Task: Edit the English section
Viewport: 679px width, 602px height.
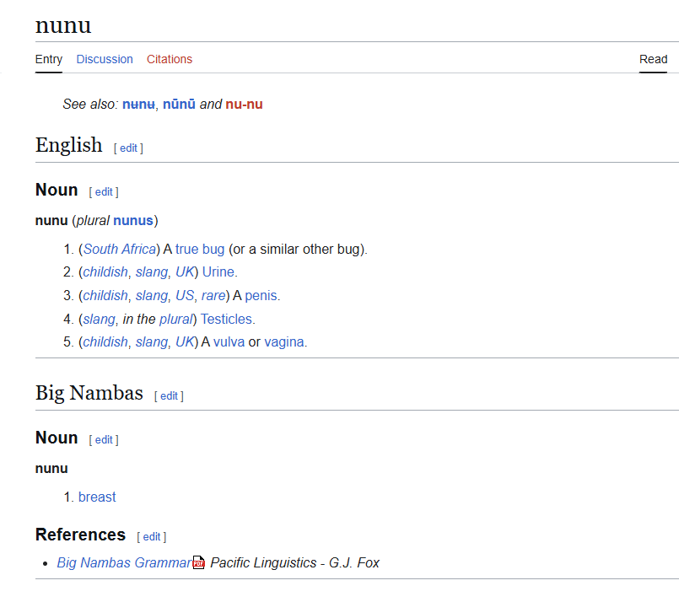Action: (x=128, y=148)
